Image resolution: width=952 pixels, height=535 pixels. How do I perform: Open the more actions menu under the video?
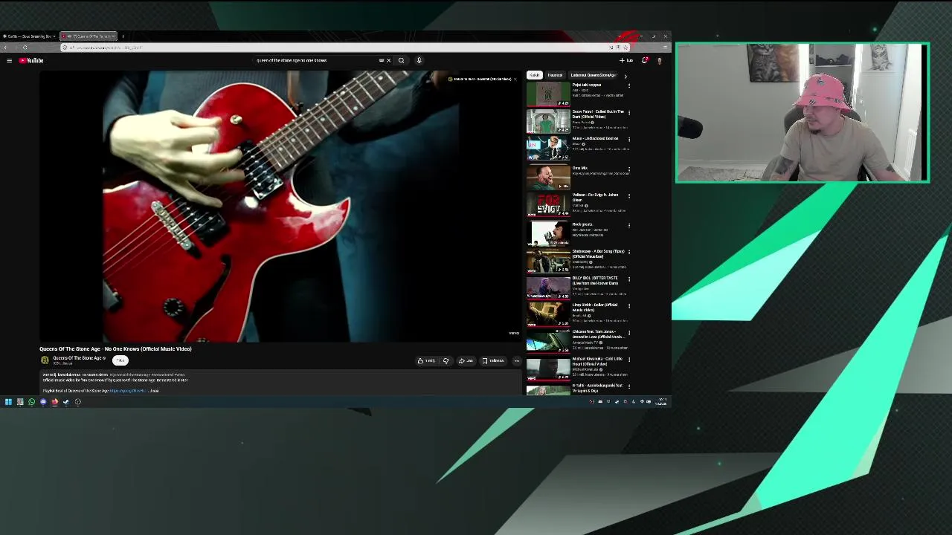click(516, 360)
